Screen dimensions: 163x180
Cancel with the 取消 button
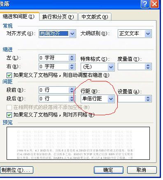(142, 170)
